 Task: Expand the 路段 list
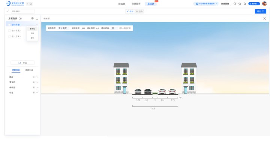[x=37, y=77]
